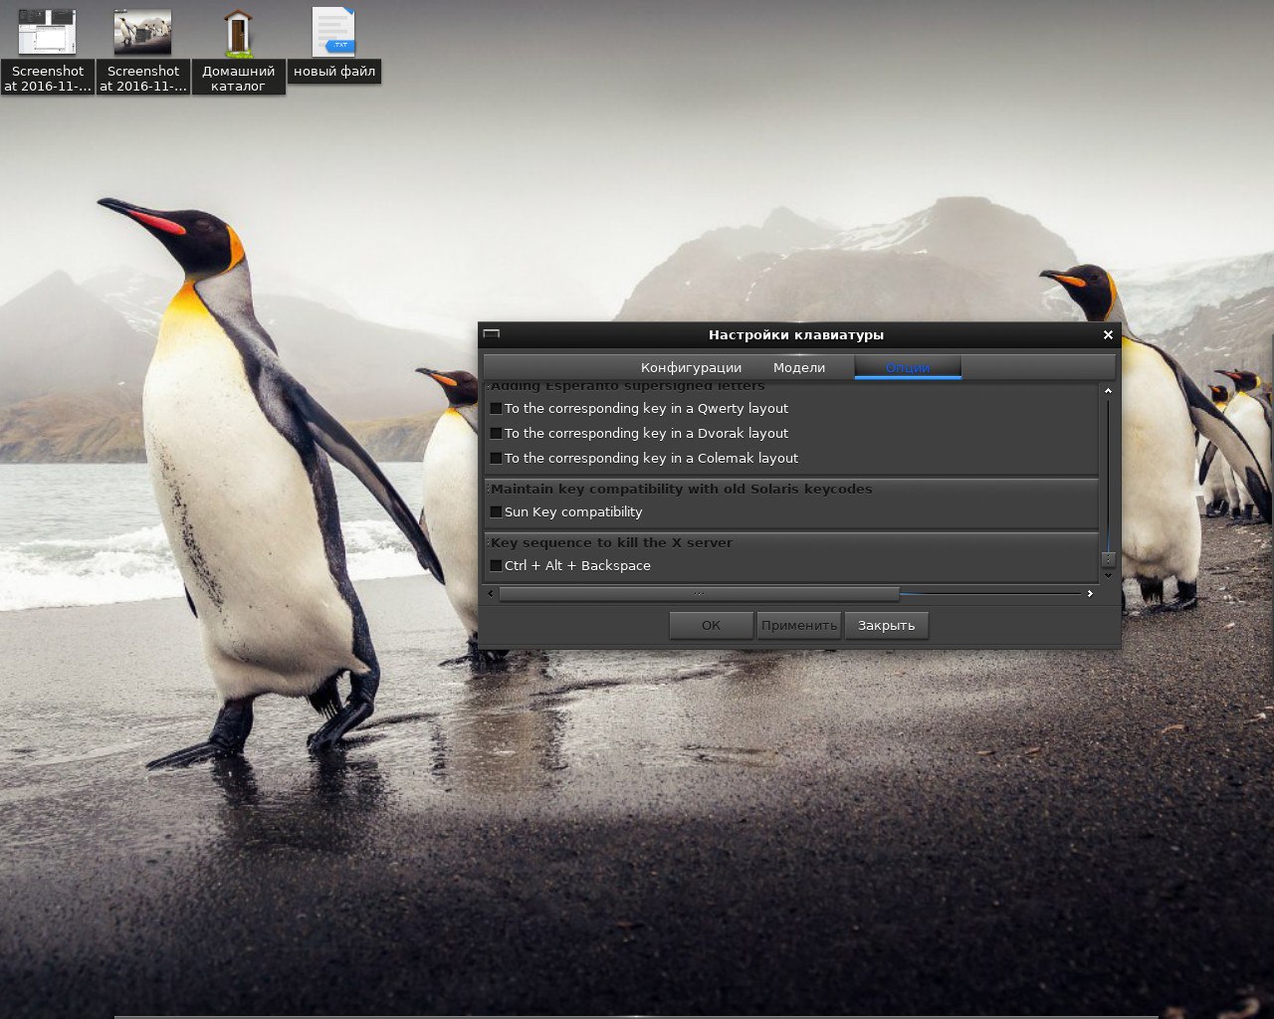Open the second Screenshot image with penguins thumbnail

142,33
